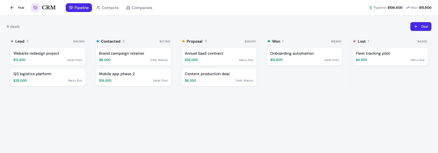
Task: Select the Mobile app phase 2 deal
Action: tap(133, 77)
